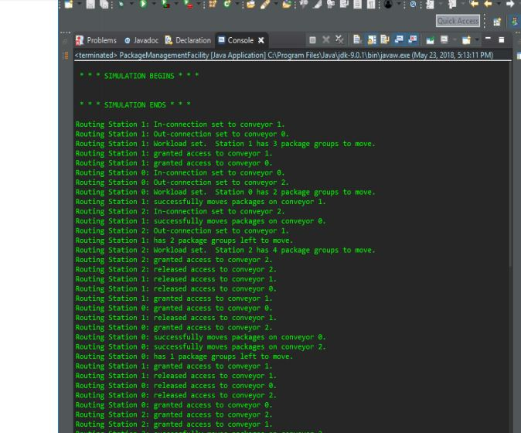Open the Display Selected Console dropdown arrow
Image resolution: width=521 pixels, height=433 pixels.
(455, 40)
